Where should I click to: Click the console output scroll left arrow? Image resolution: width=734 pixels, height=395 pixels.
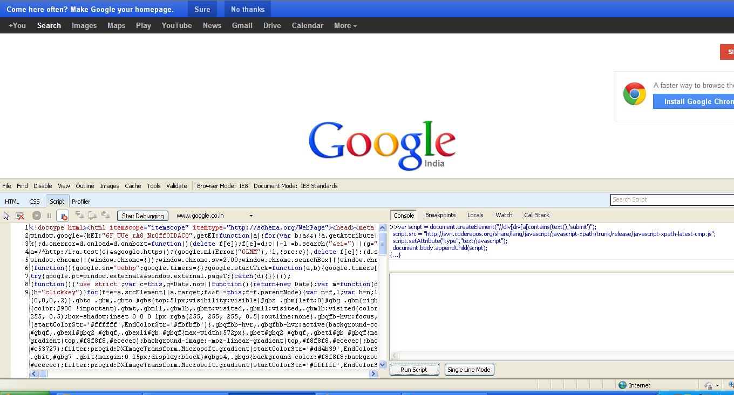[393, 356]
